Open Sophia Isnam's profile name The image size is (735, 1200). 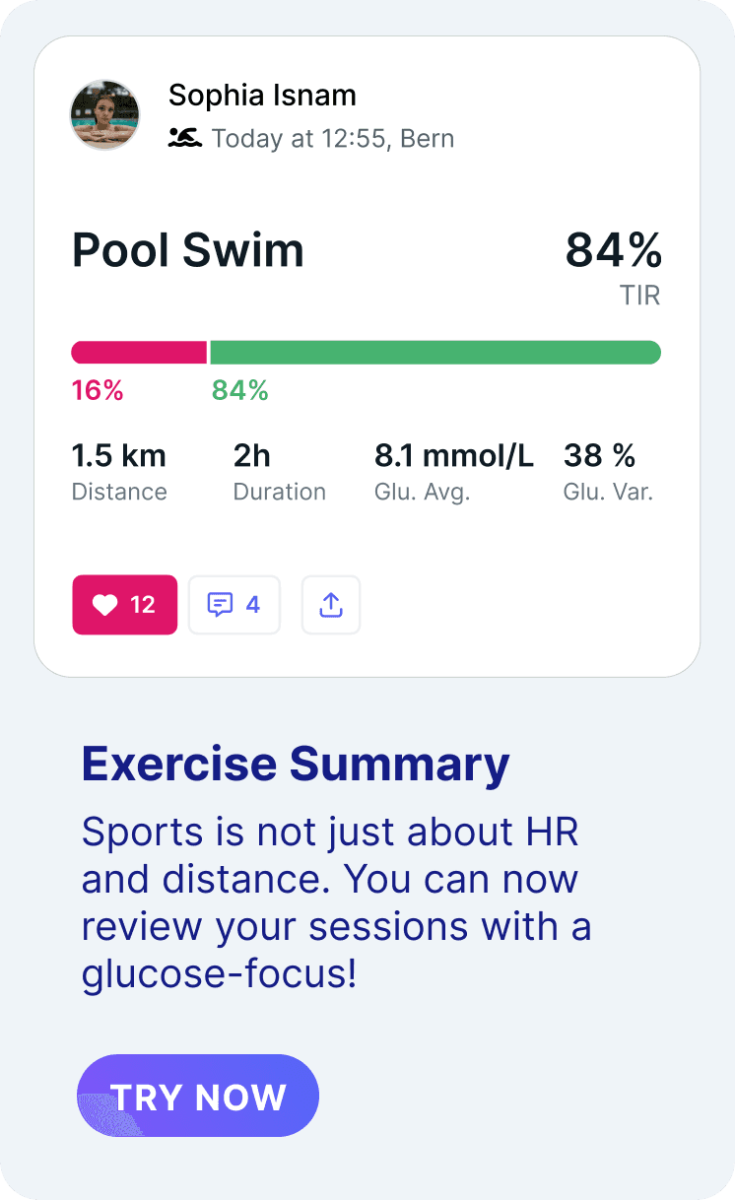coord(262,96)
